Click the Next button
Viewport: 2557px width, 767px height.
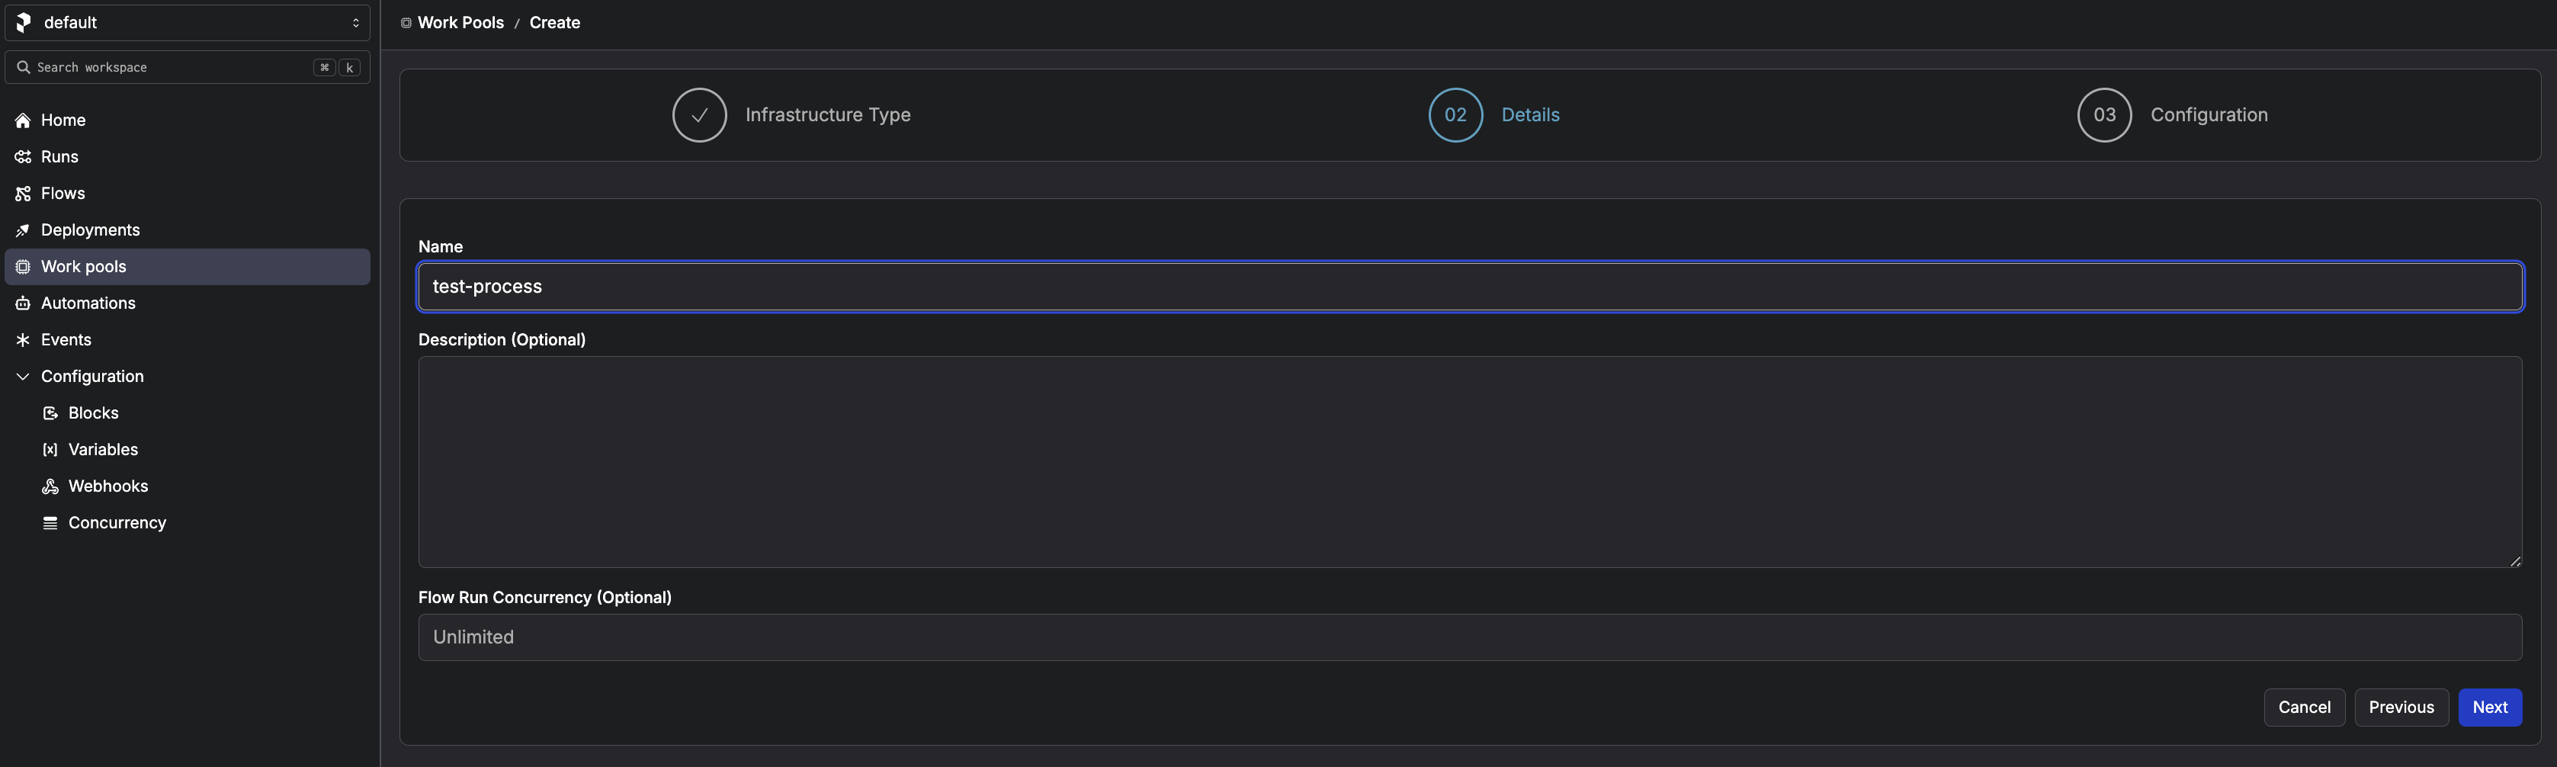[x=2489, y=708]
